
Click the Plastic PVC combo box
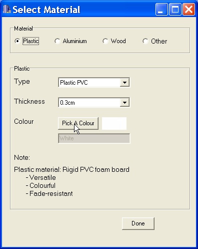coord(94,82)
